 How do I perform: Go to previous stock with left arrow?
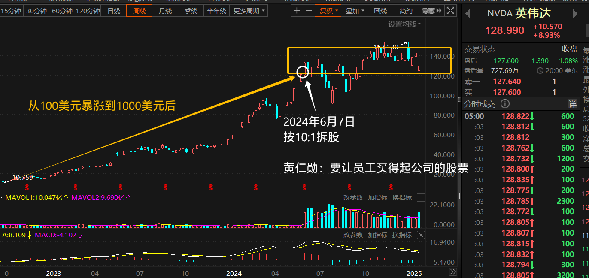coord(468,14)
